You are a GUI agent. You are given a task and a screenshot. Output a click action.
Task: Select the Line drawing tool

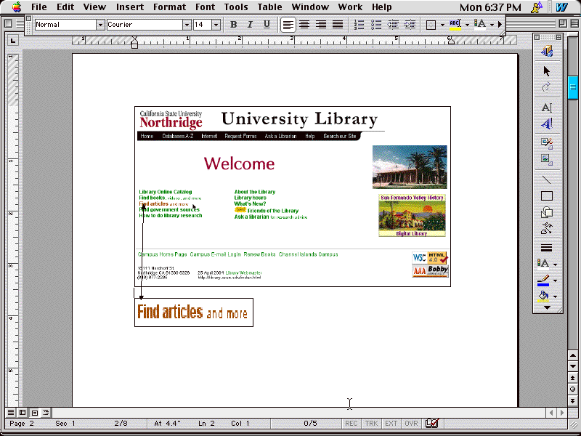547,179
